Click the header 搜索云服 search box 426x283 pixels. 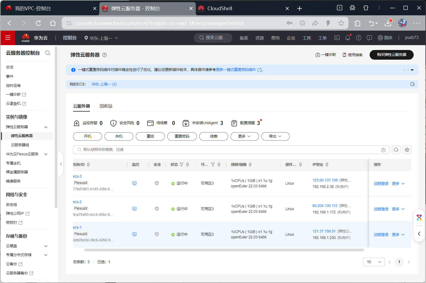213,38
